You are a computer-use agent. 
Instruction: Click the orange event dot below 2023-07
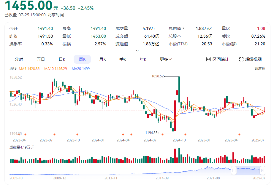pos(54,134)
